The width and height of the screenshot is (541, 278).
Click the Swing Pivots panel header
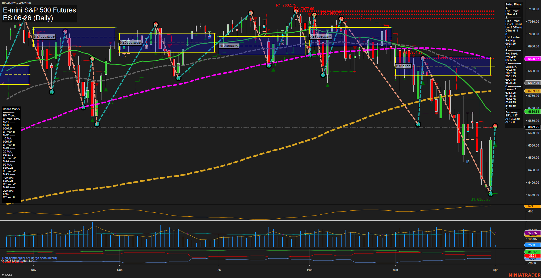click(x=513, y=5)
